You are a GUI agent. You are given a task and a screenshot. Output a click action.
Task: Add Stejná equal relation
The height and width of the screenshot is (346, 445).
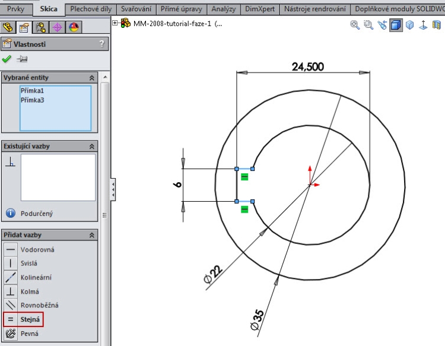[23, 319]
